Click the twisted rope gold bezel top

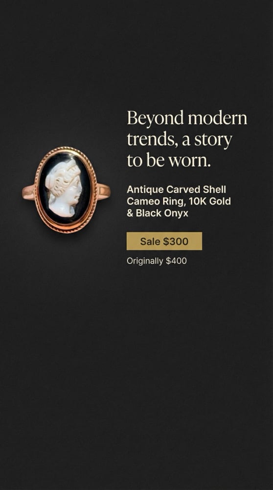[66, 149]
